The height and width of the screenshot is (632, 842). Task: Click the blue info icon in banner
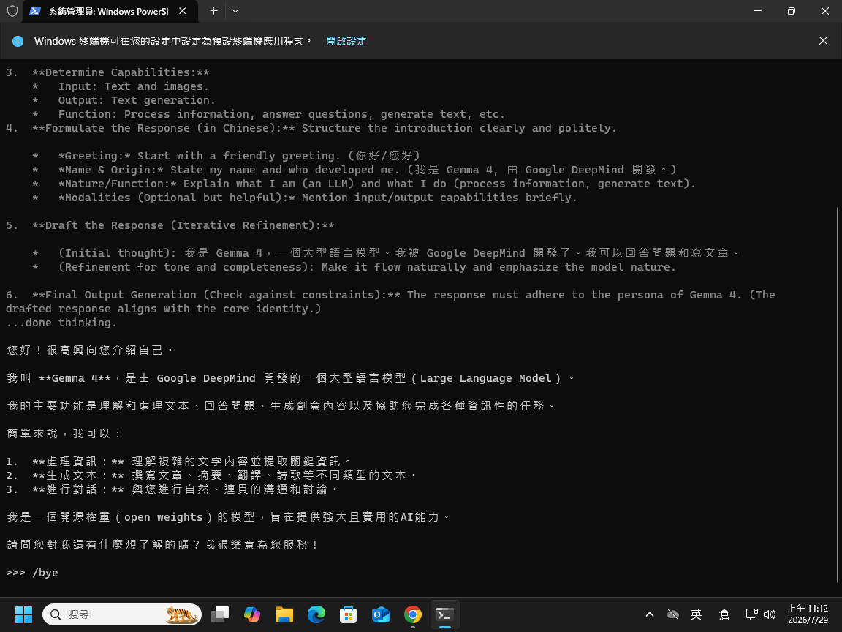[18, 41]
